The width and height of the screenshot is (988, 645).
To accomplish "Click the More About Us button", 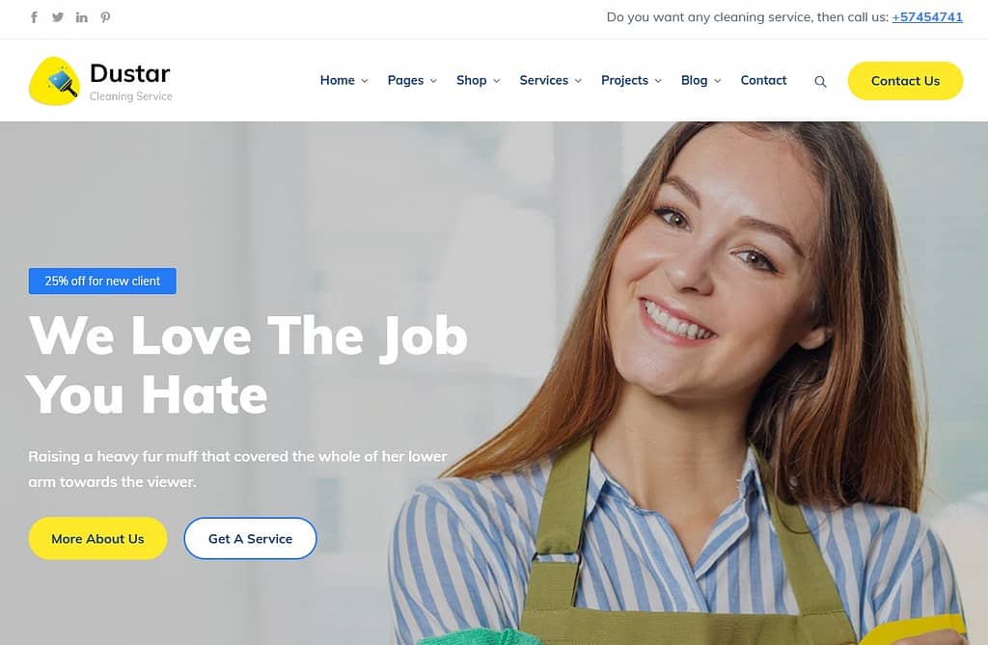I will tap(97, 539).
